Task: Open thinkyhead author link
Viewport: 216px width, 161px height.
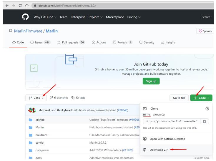Action: [64, 110]
